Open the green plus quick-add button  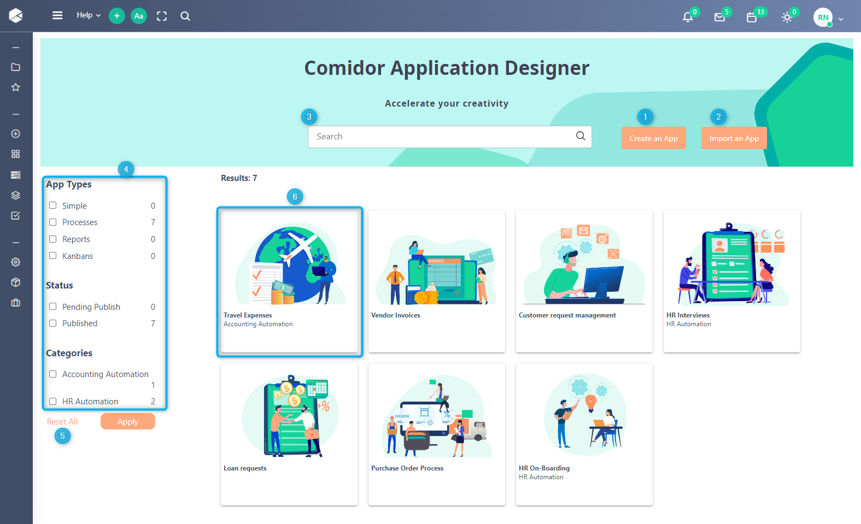[x=116, y=16]
